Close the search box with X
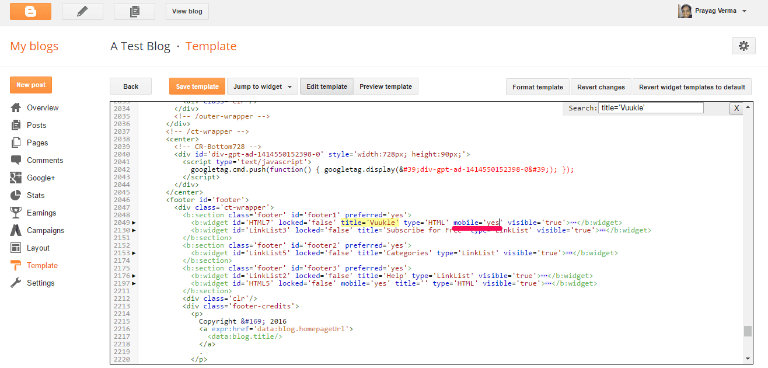 [736, 108]
